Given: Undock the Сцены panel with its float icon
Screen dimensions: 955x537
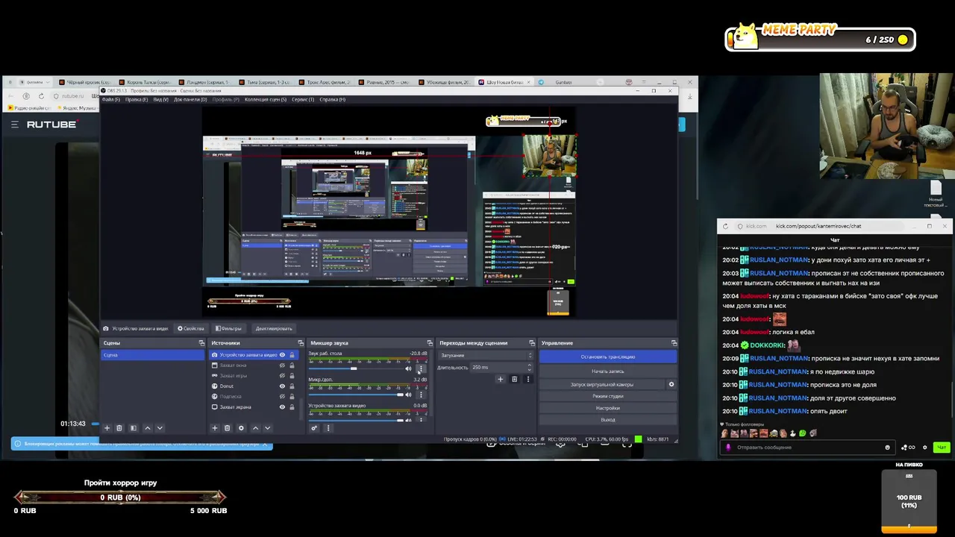Looking at the screenshot, I should [201, 343].
